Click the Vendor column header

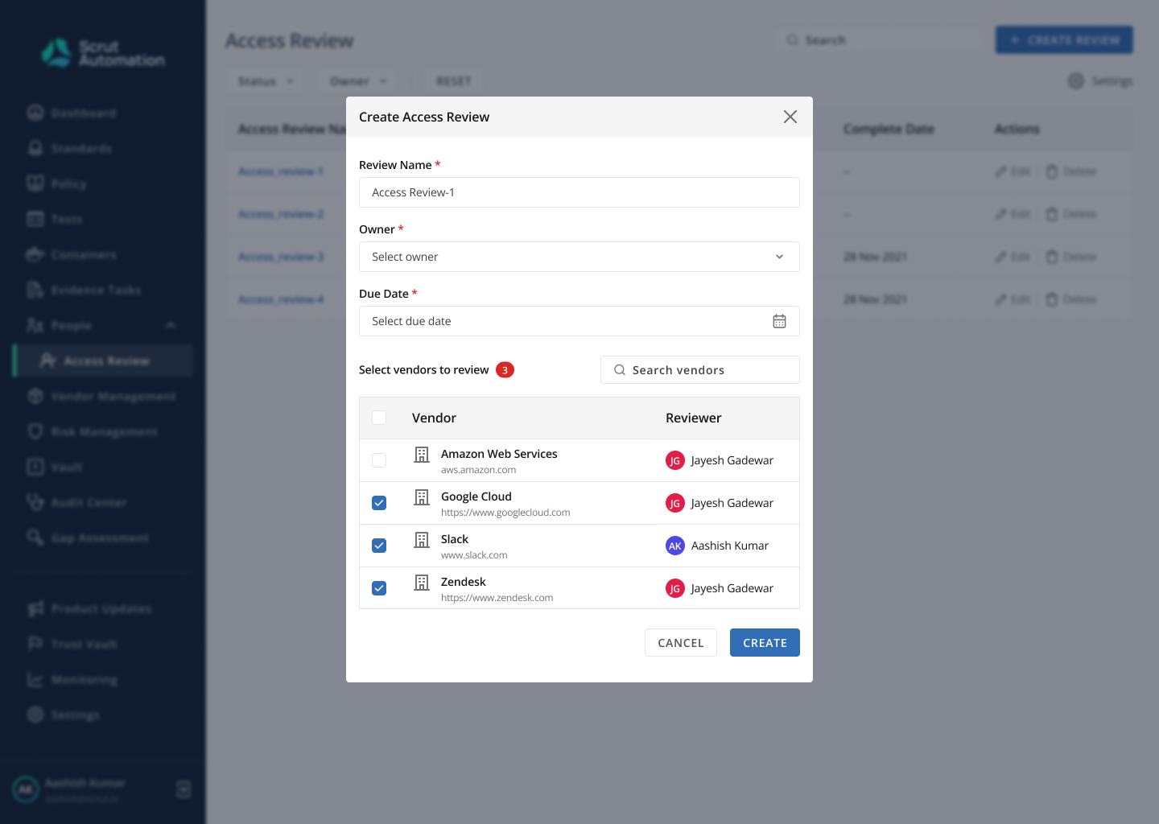point(434,418)
